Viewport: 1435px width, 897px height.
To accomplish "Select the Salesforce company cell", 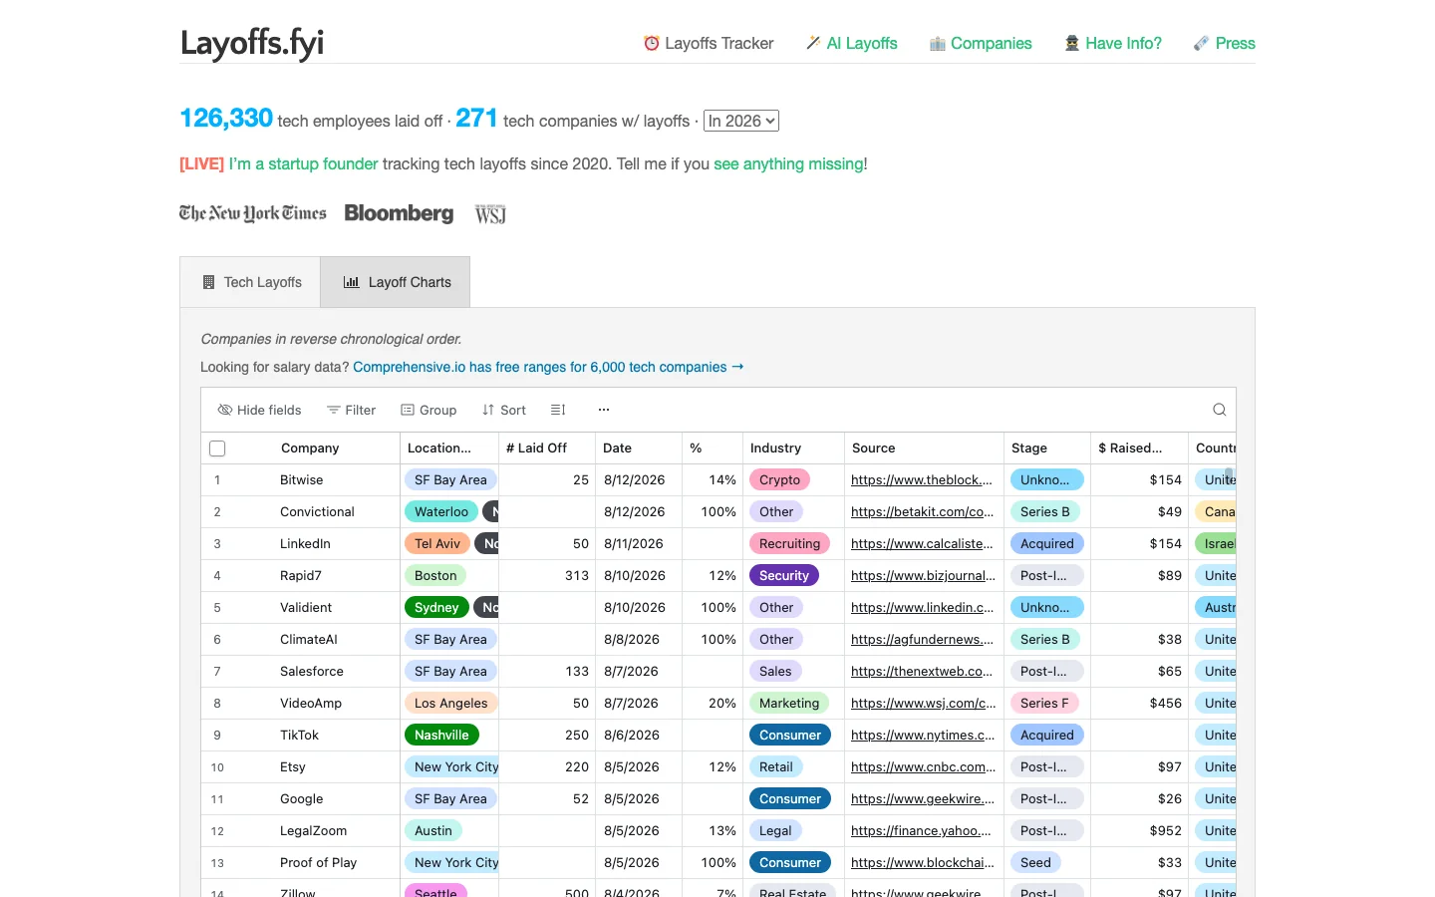I will pyautogui.click(x=312, y=671).
